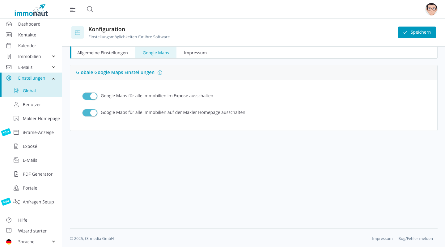
Task: Collapse the Einstellungen section
Action: tap(53, 78)
